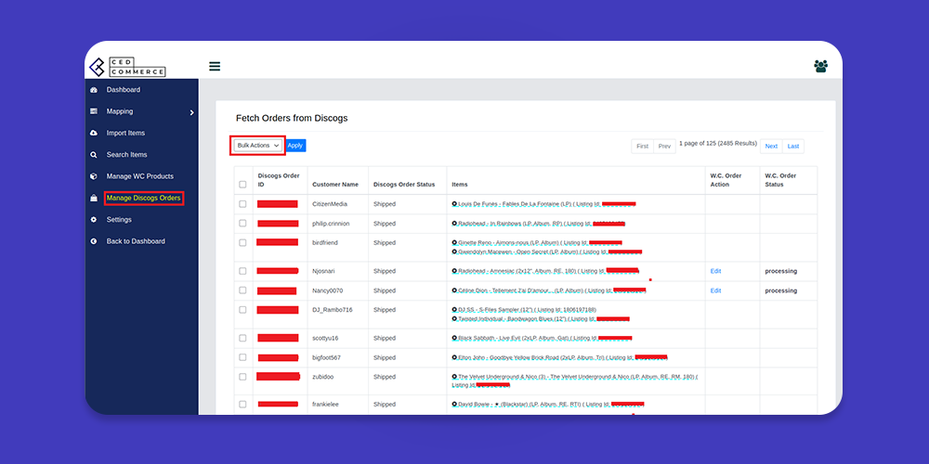The width and height of the screenshot is (929, 464).
Task: Check the DJ_Rambo716 order row
Action: (242, 310)
